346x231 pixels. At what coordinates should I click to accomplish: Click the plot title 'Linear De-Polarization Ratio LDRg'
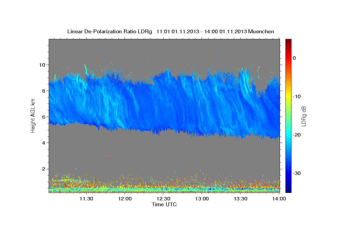tap(109, 31)
